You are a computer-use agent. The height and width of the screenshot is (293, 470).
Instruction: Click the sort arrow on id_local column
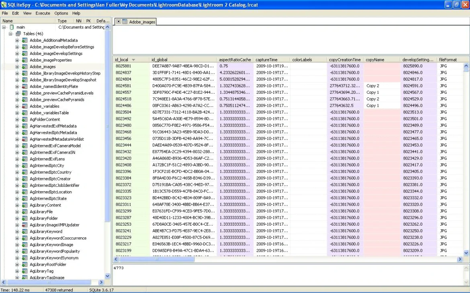134,59
